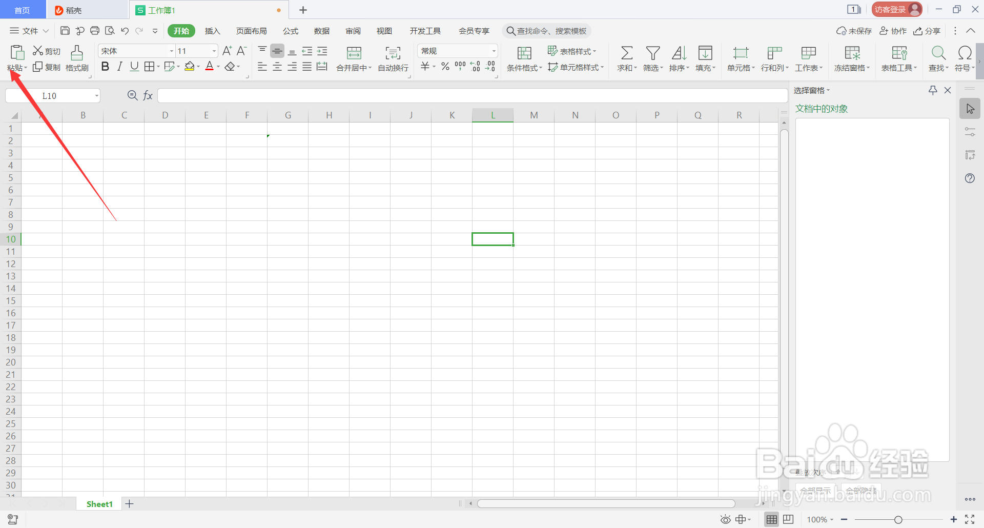Click the Collaborate (协作) button

pyautogui.click(x=893, y=31)
